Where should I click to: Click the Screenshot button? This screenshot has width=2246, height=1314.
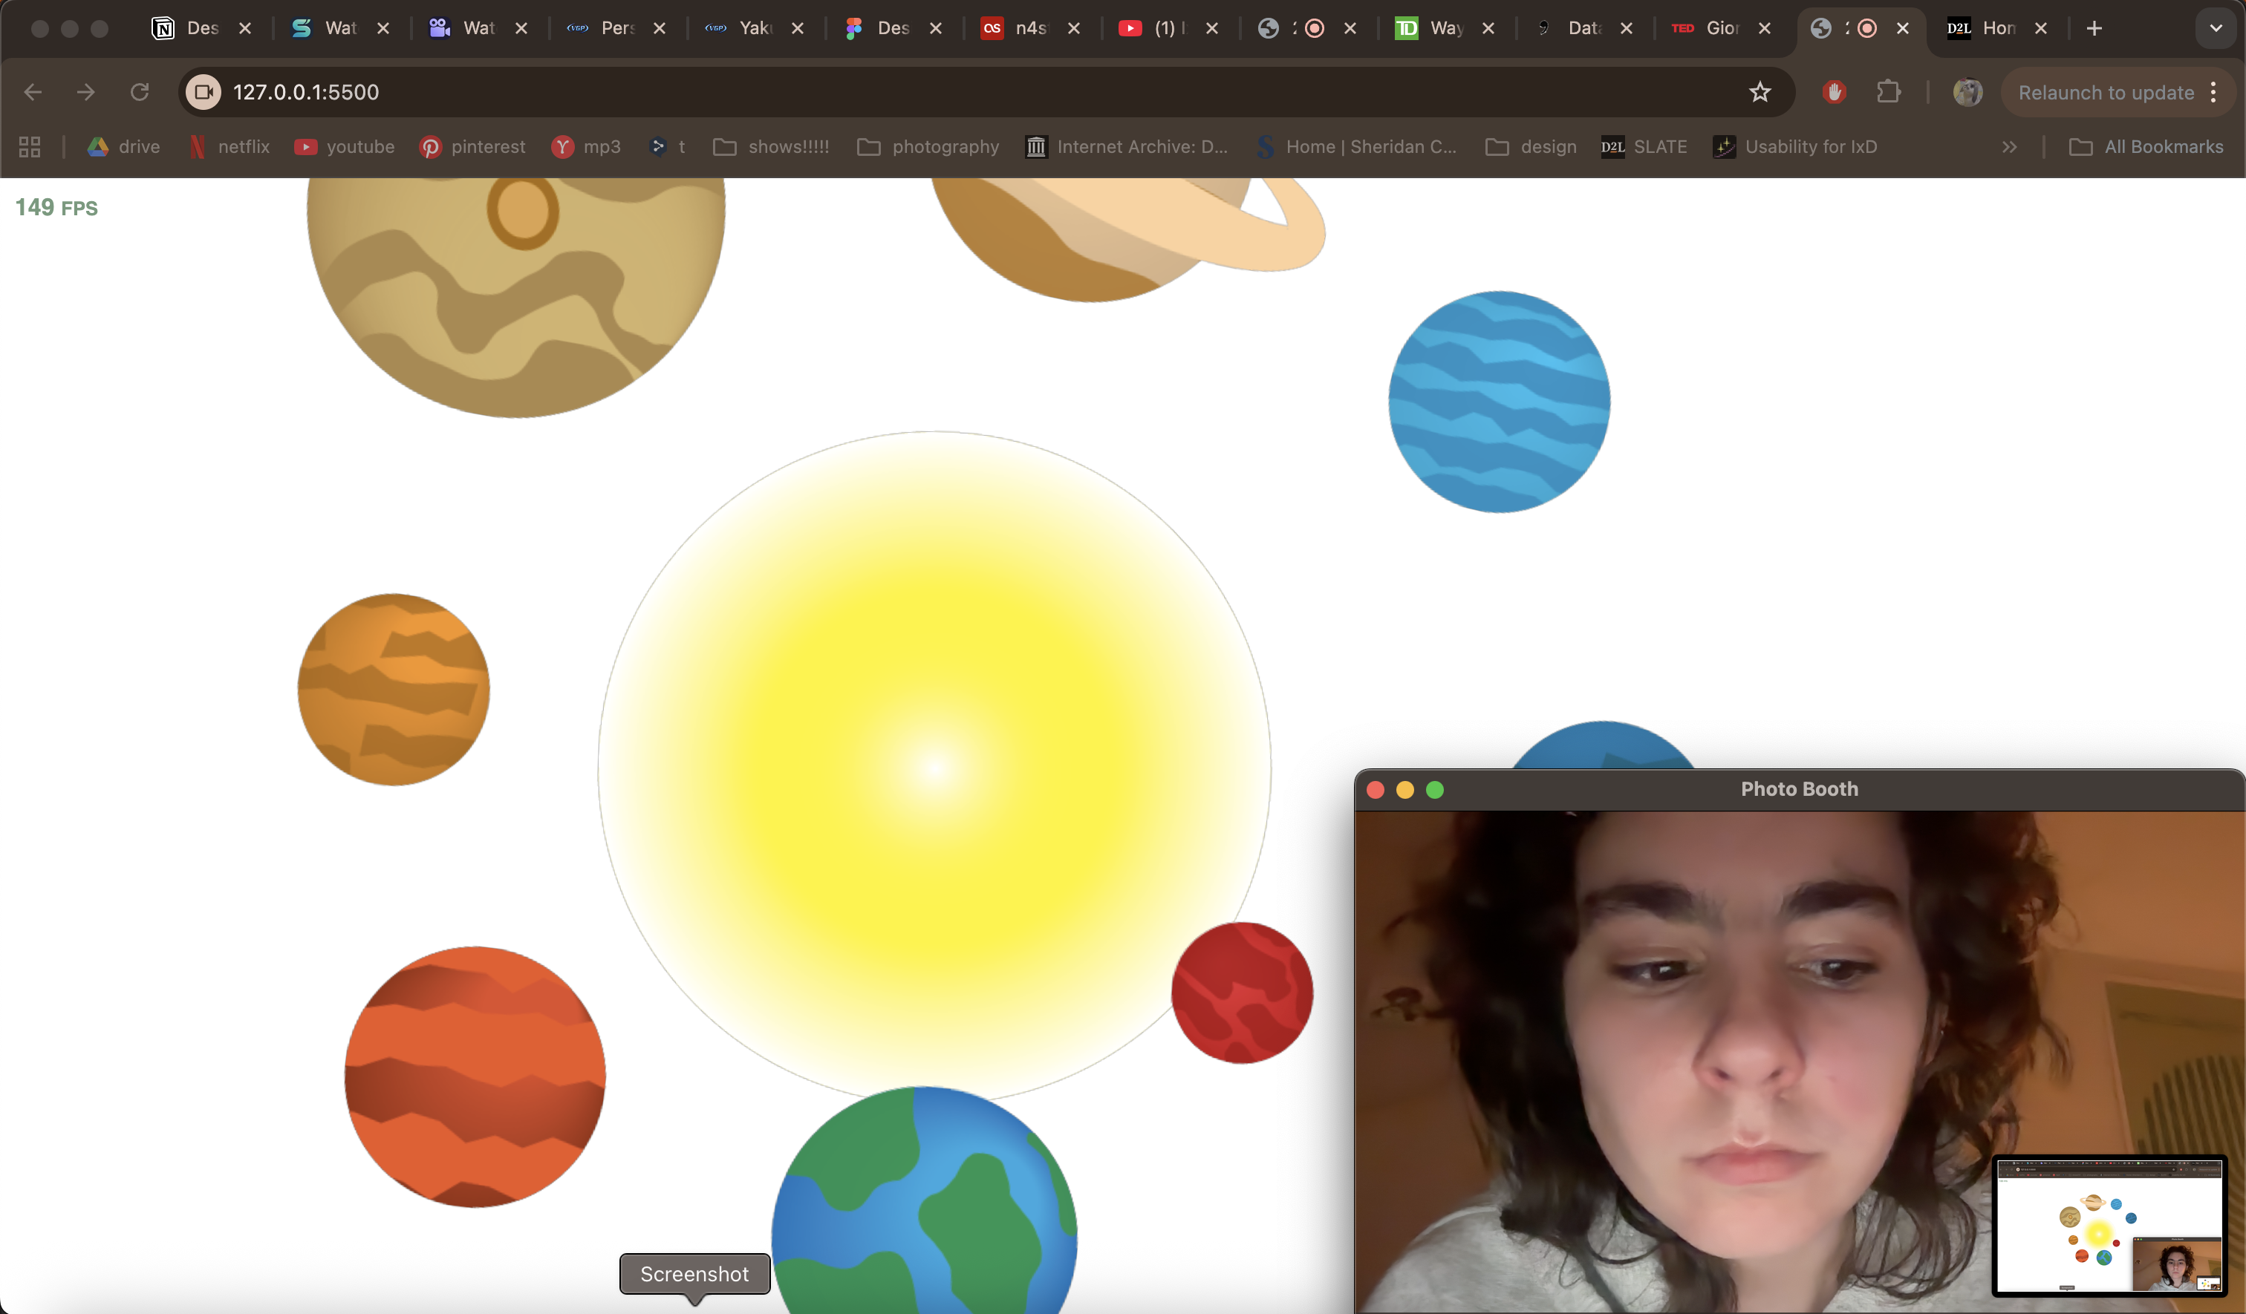[x=694, y=1273]
